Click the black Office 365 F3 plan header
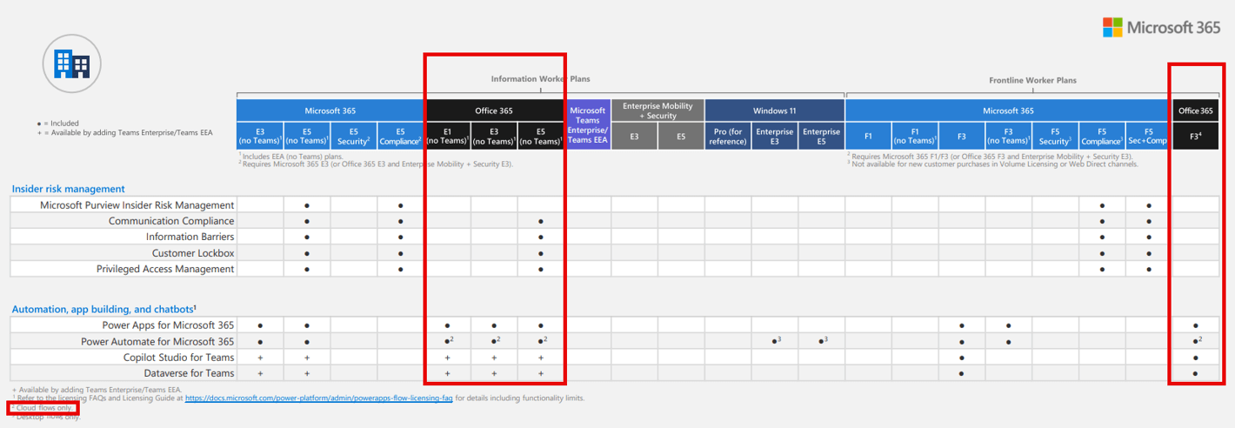1235x428 pixels. 1195,136
